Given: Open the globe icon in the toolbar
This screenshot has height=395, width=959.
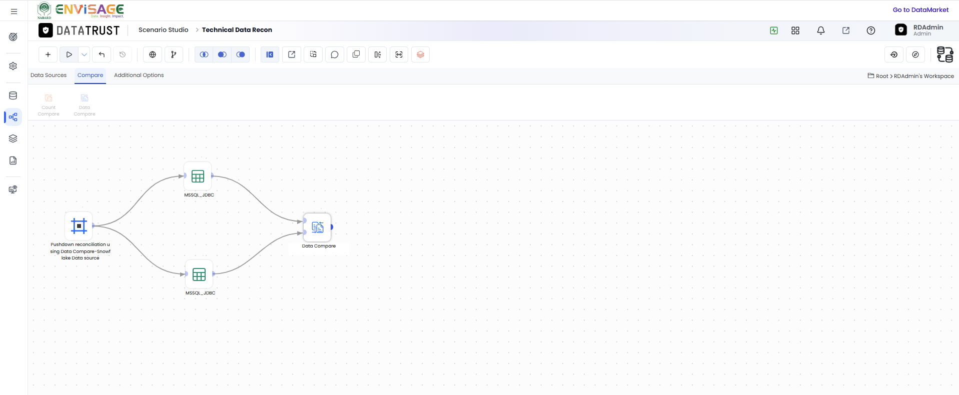Looking at the screenshot, I should point(153,54).
